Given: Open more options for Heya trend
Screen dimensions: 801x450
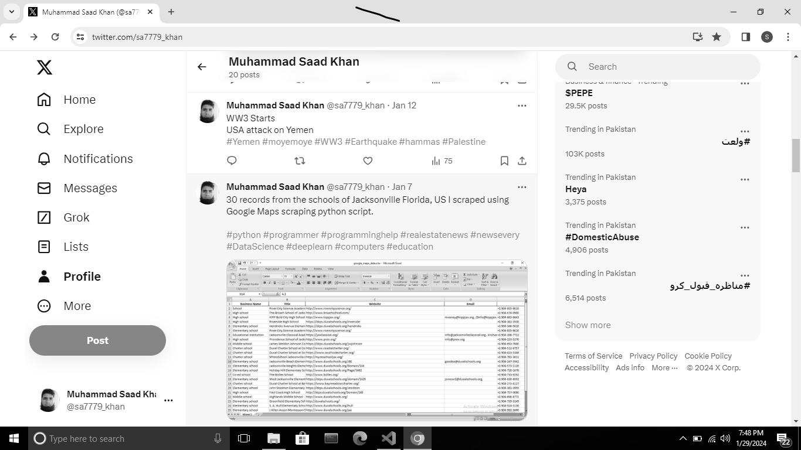Looking at the screenshot, I should pyautogui.click(x=745, y=179).
